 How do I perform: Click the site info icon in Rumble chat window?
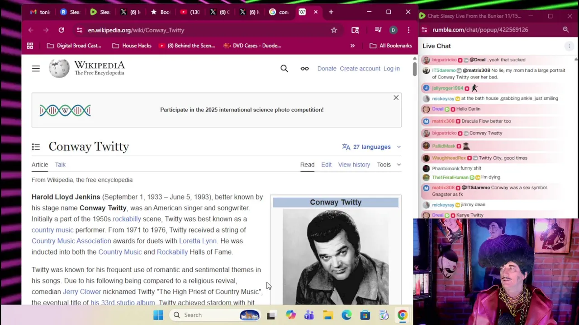[424, 30]
